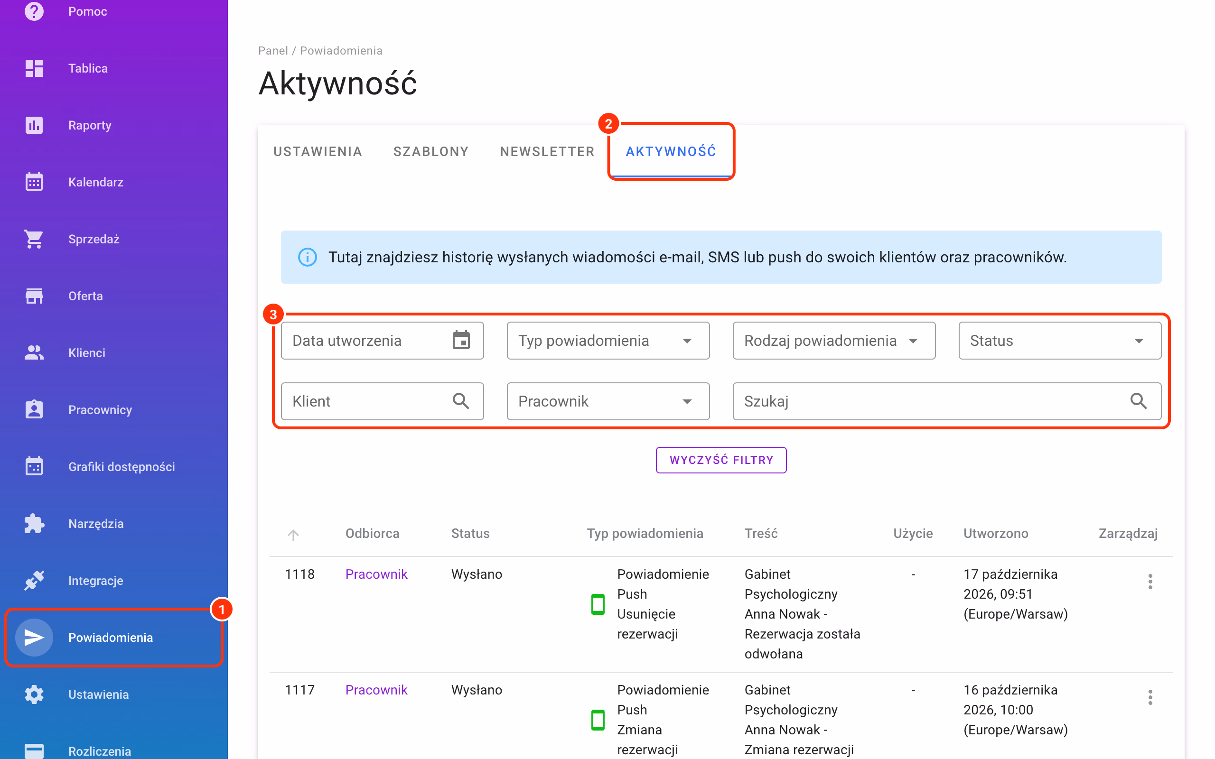Click the Sprzedaż shopping cart icon
1215x759 pixels.
(34, 239)
